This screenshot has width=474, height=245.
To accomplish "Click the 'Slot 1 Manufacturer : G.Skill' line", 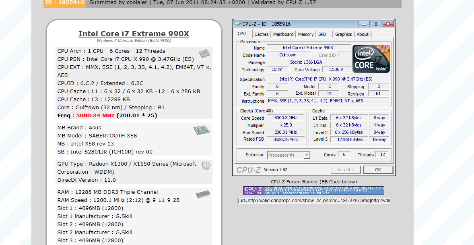I will click(95, 216).
